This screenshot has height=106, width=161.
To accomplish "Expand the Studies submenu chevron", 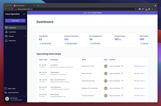I will pos(25,36).
